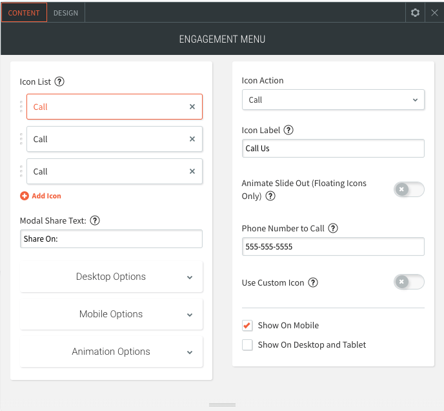Click the Icon List help icon

(59, 81)
